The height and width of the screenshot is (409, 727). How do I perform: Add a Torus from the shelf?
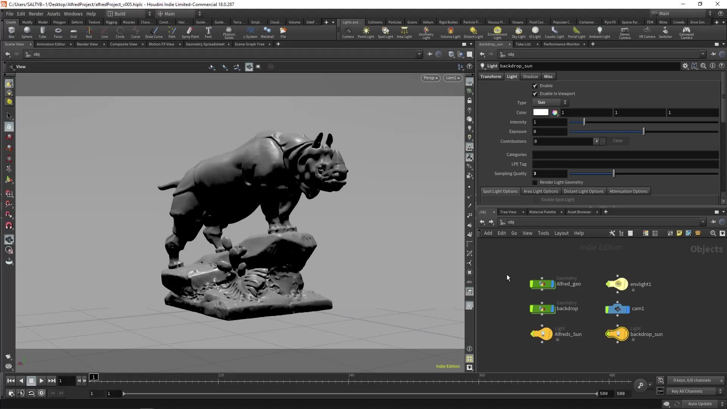tap(58, 33)
